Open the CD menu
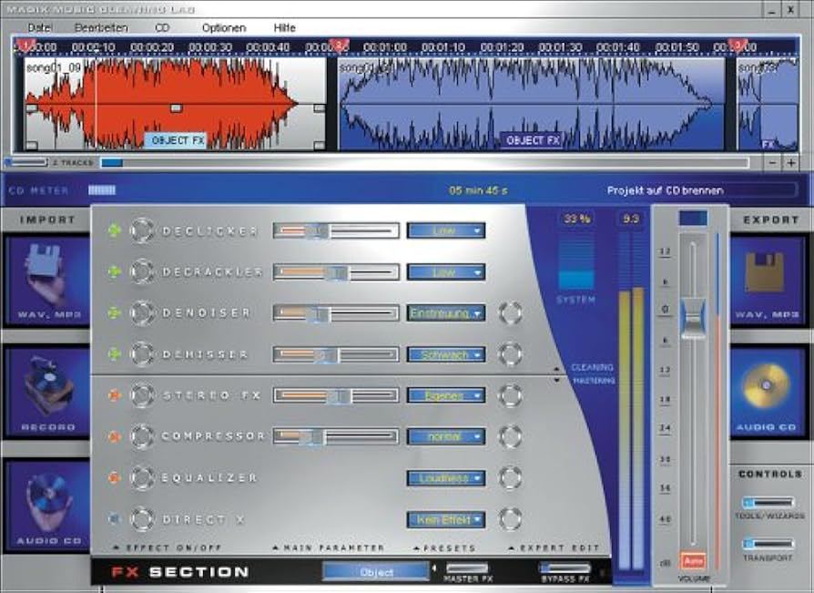Screen dimensions: 814x593 pyautogui.click(x=162, y=27)
